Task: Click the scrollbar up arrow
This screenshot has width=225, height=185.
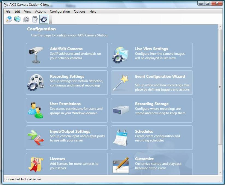Action: pyautogui.click(x=220, y=27)
